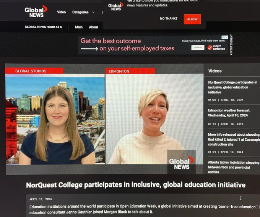Click the AdChoices info icon on ad
The height and width of the screenshot is (217, 260).
click(223, 37)
